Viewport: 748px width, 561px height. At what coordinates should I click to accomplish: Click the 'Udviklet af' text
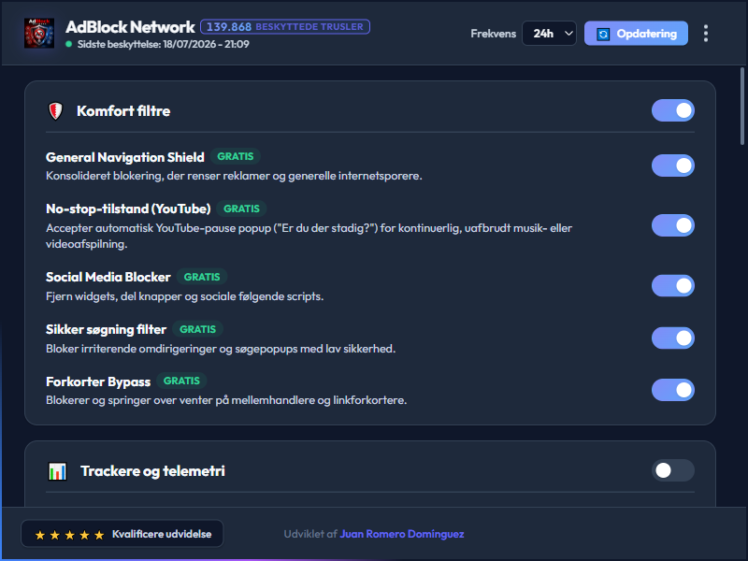[310, 534]
